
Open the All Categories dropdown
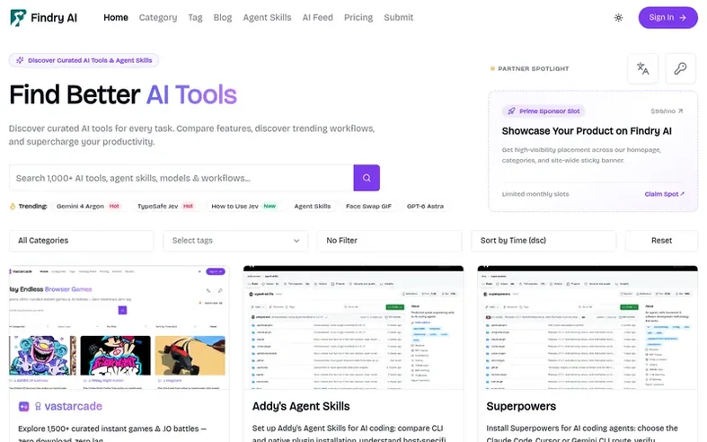click(82, 241)
